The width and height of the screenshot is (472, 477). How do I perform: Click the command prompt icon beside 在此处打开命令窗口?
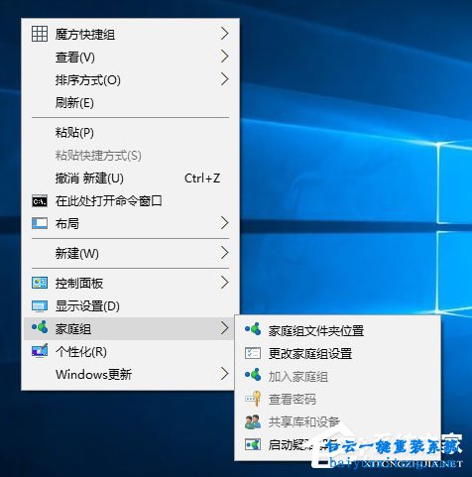click(x=40, y=201)
